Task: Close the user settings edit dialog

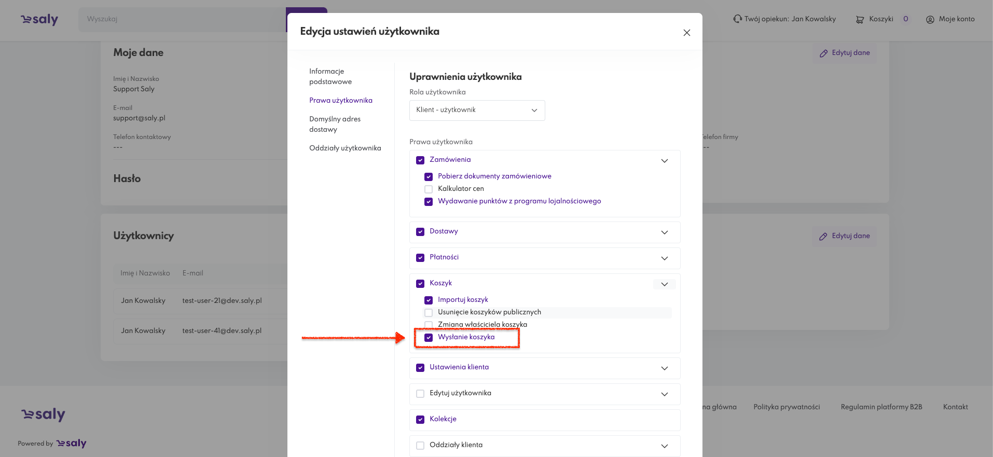Action: (686, 33)
